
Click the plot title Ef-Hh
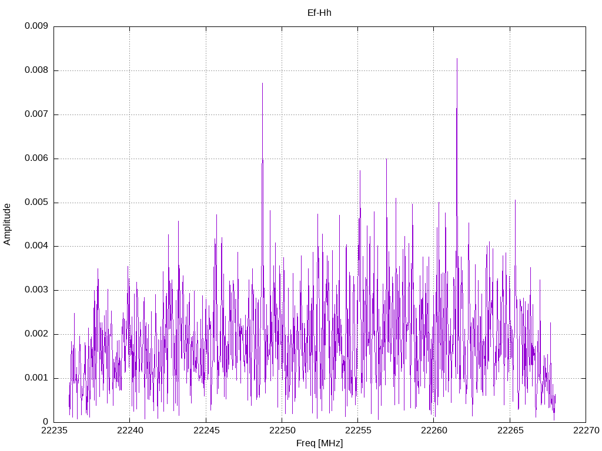coord(319,13)
